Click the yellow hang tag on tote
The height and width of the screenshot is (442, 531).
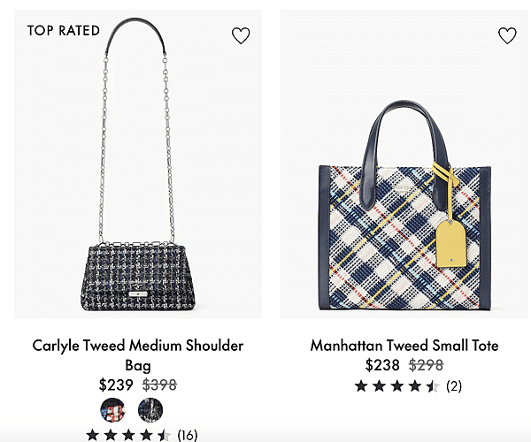coord(451,243)
